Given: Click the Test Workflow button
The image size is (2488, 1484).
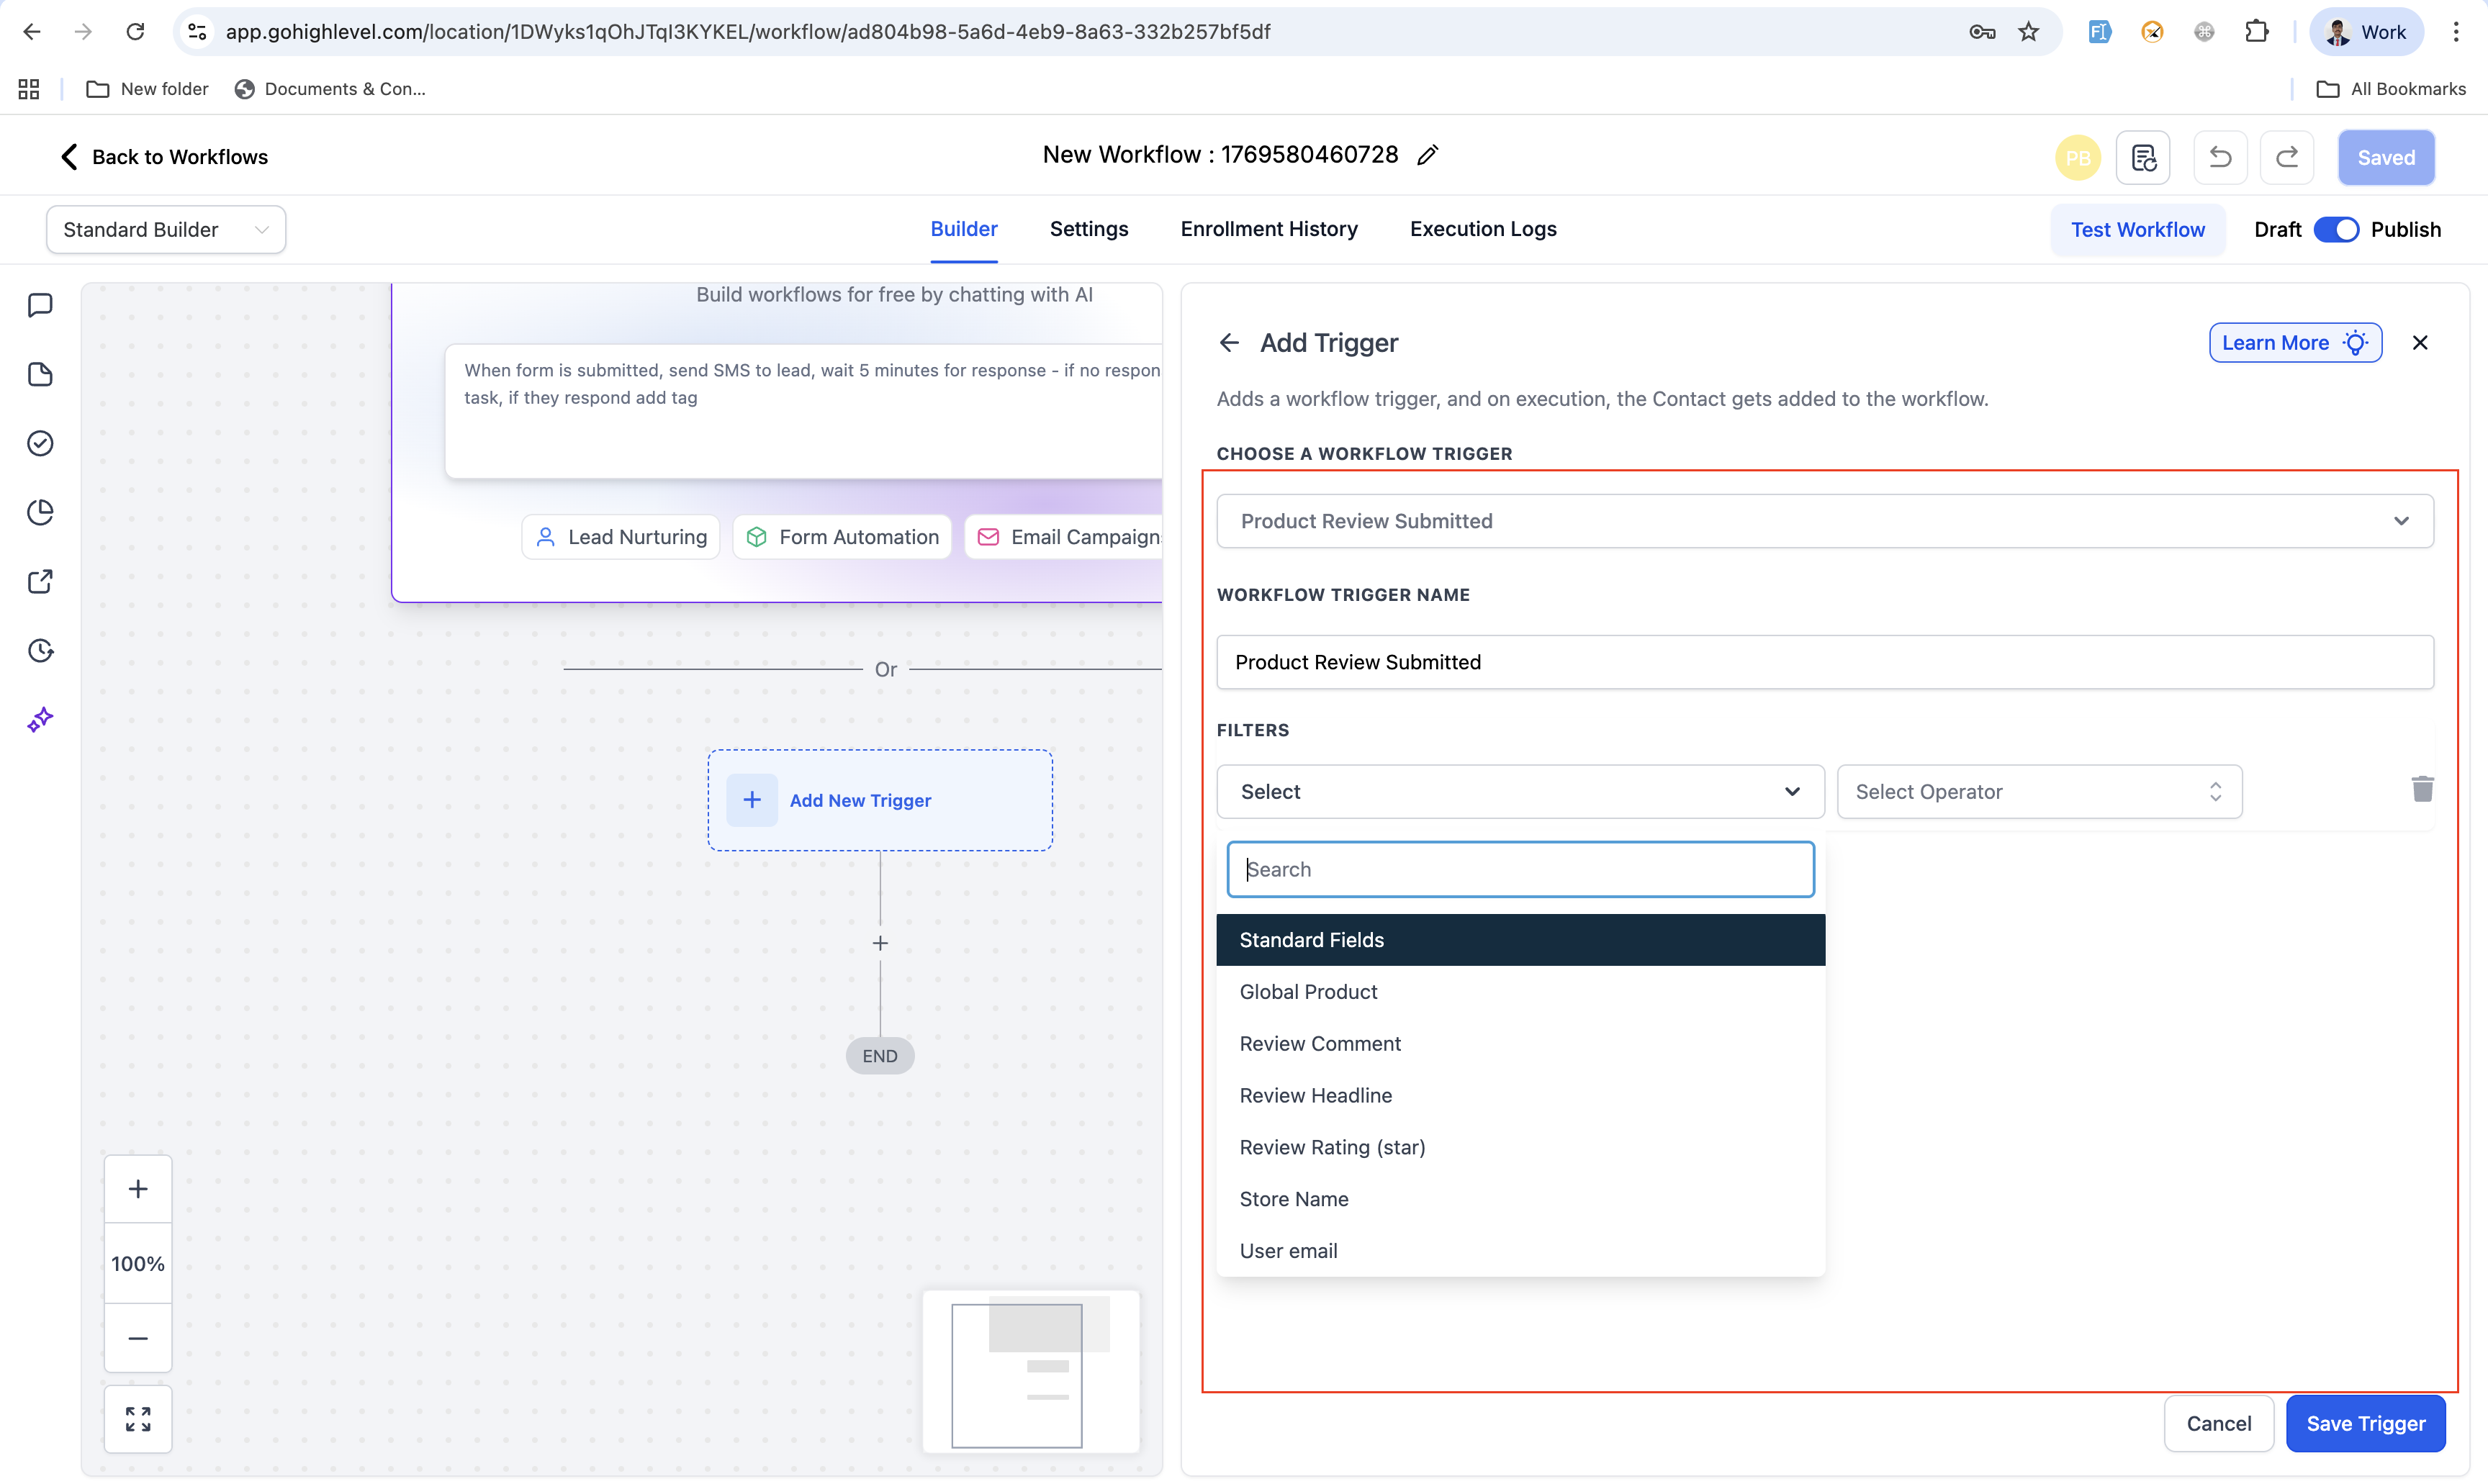Looking at the screenshot, I should (x=2137, y=229).
